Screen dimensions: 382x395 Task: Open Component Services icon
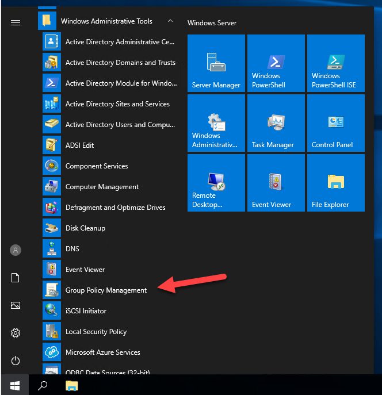click(52, 166)
